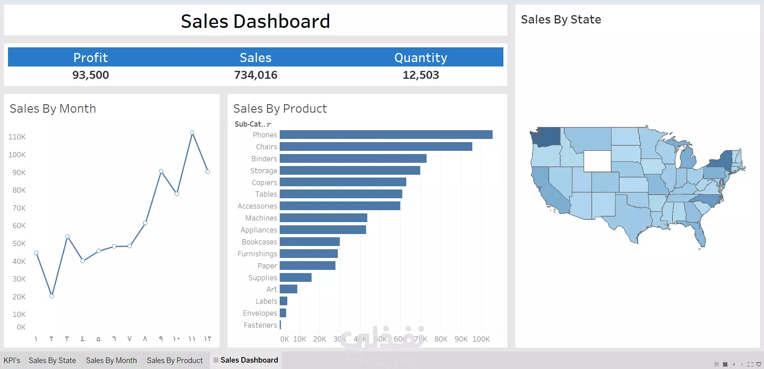Select the Phones bar in Sales By Product
This screenshot has height=369, width=764.
tap(386, 135)
